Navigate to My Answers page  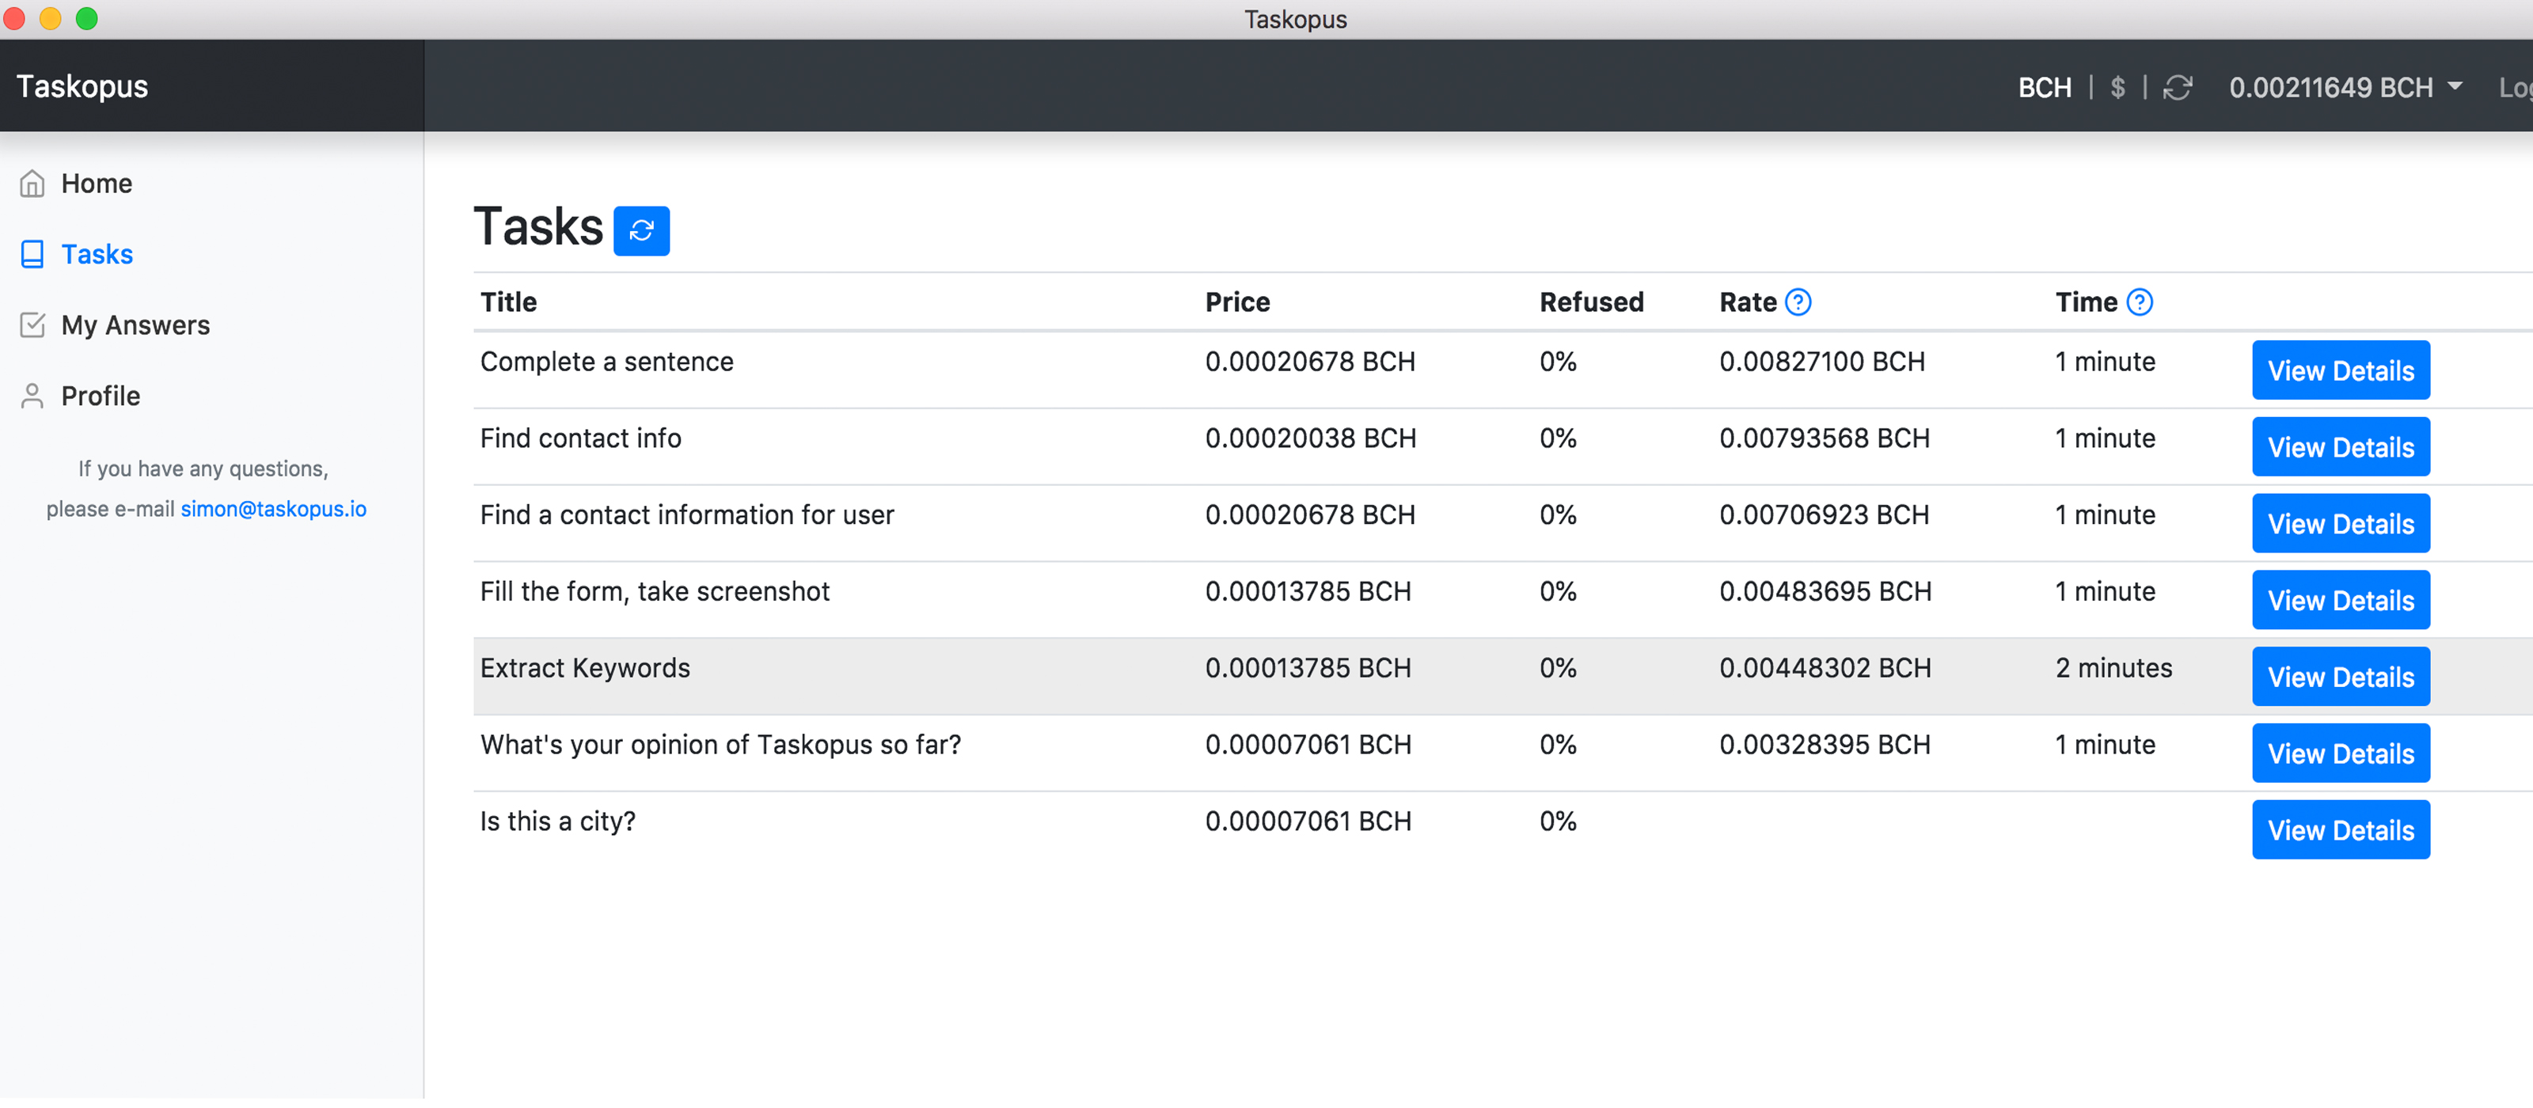[x=135, y=324]
